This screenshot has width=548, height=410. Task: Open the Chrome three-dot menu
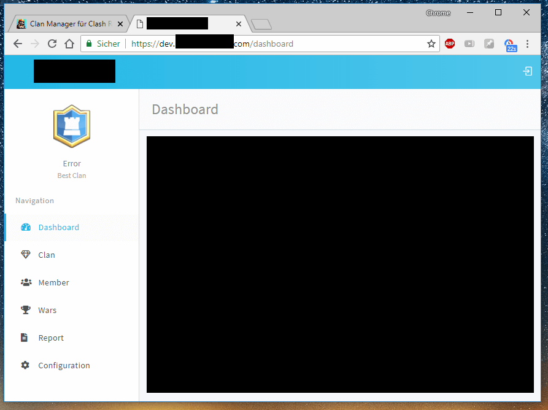528,44
